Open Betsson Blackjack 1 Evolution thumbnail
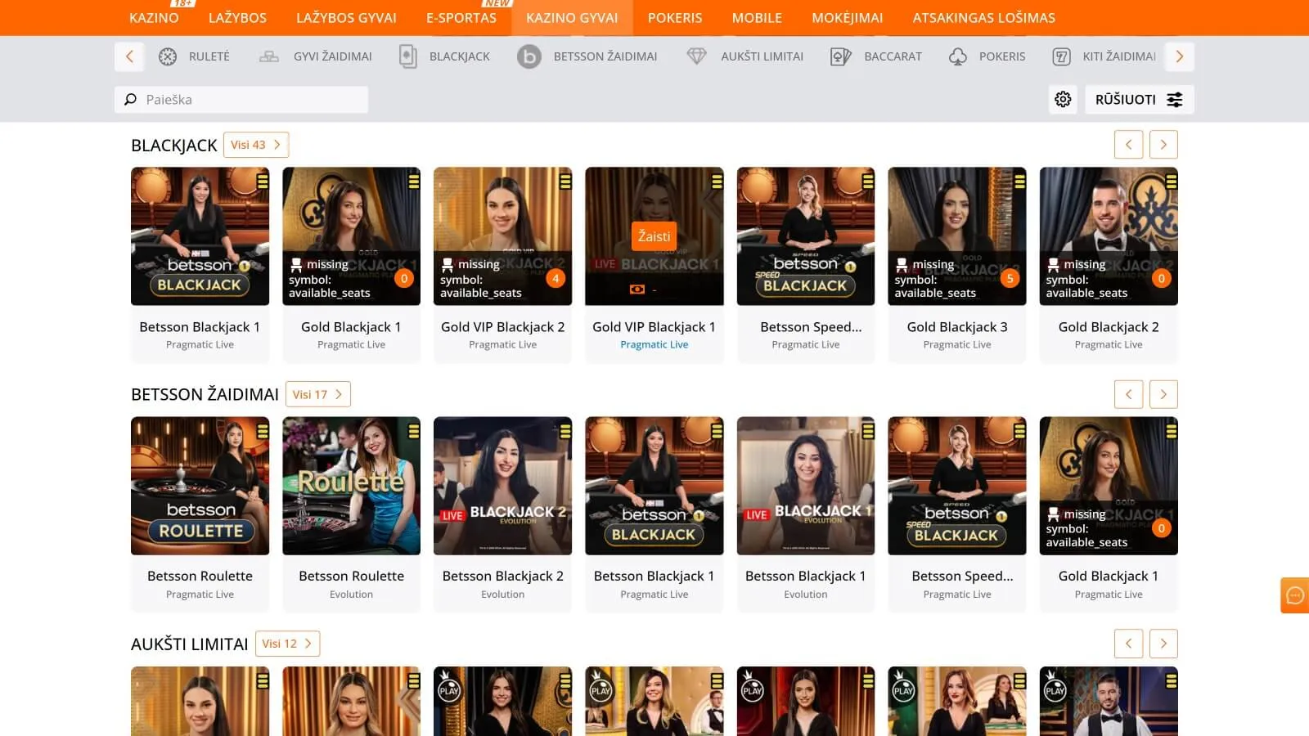The height and width of the screenshot is (736, 1309). click(806, 486)
